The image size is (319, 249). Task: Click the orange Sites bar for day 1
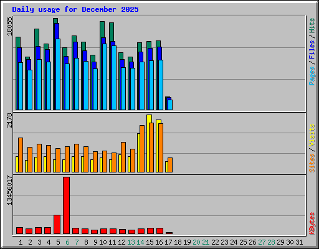click(x=21, y=155)
